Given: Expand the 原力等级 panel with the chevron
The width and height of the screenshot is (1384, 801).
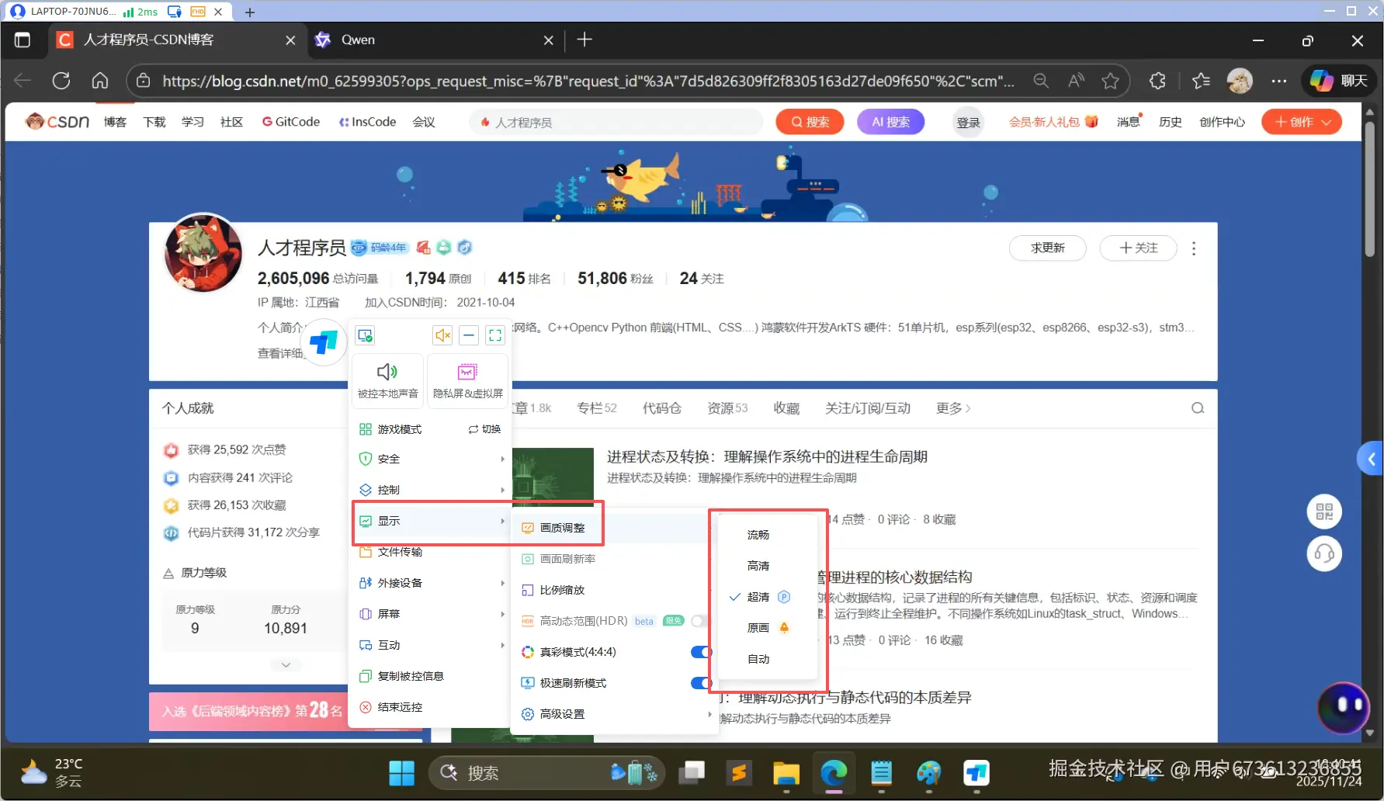Looking at the screenshot, I should point(286,664).
